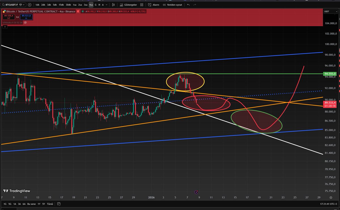Click the Ichimoku 9 26 52 26 legend
This screenshot has width=340, height=210.
pyautogui.click(x=12, y=22)
